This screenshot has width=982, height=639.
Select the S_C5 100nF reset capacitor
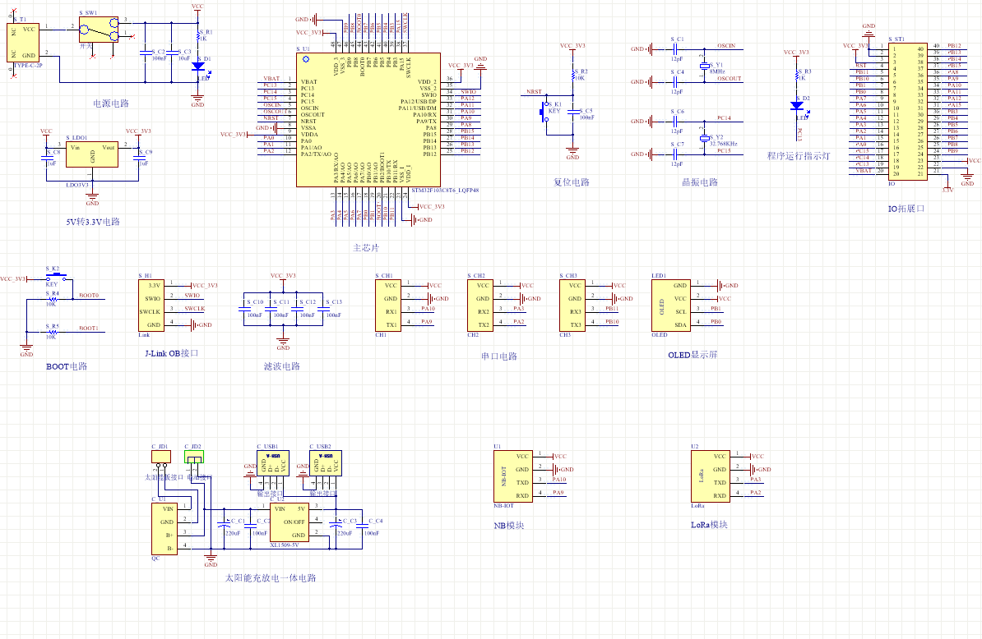pos(572,112)
